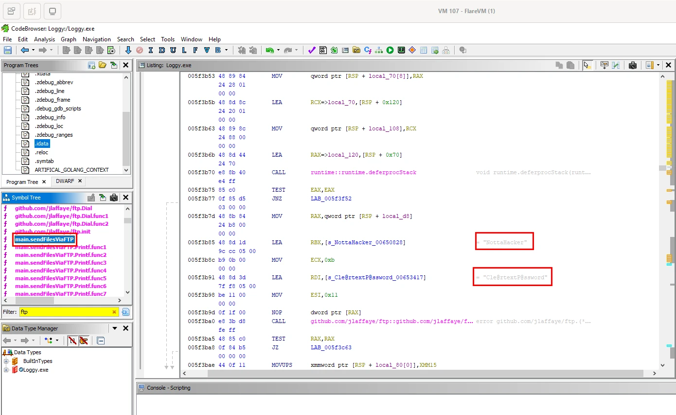The width and height of the screenshot is (676, 415).
Task: Select the .zdebug_info section
Action: click(x=50, y=117)
